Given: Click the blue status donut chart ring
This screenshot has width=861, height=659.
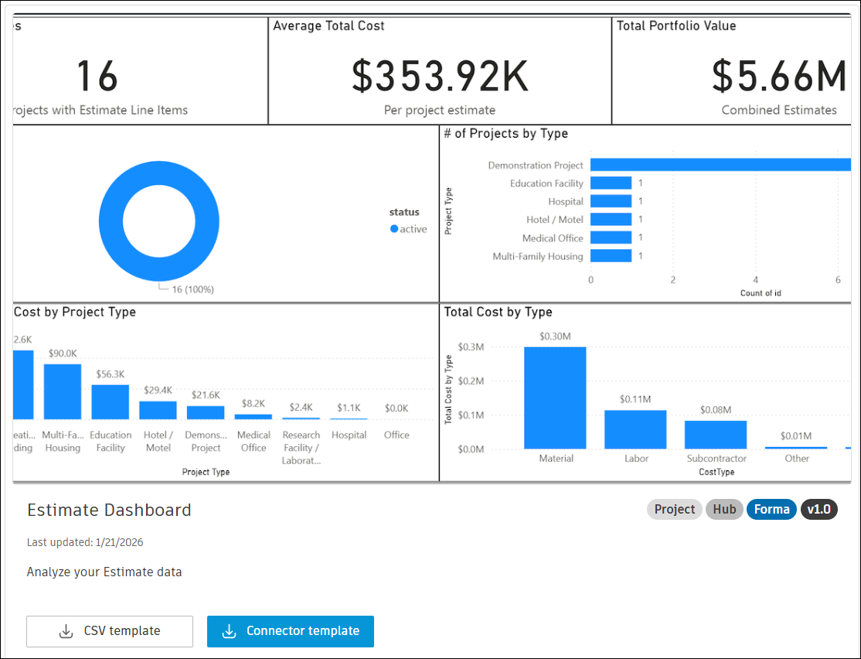Looking at the screenshot, I should pos(111,221).
